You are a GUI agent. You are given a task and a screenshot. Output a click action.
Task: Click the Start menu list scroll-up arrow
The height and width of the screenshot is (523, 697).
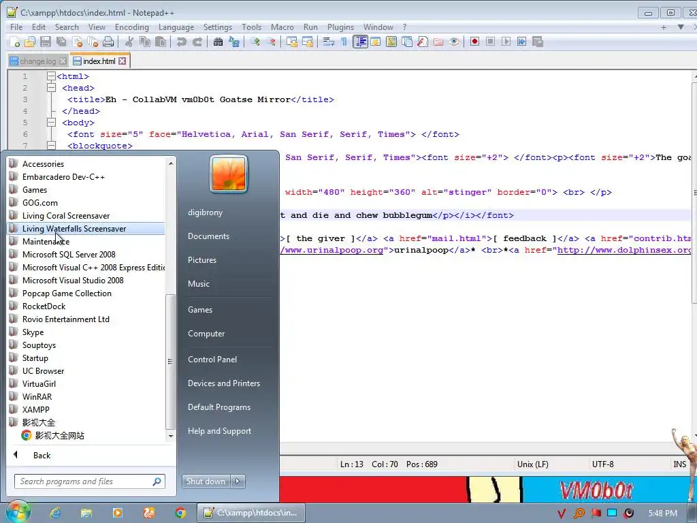click(x=171, y=163)
